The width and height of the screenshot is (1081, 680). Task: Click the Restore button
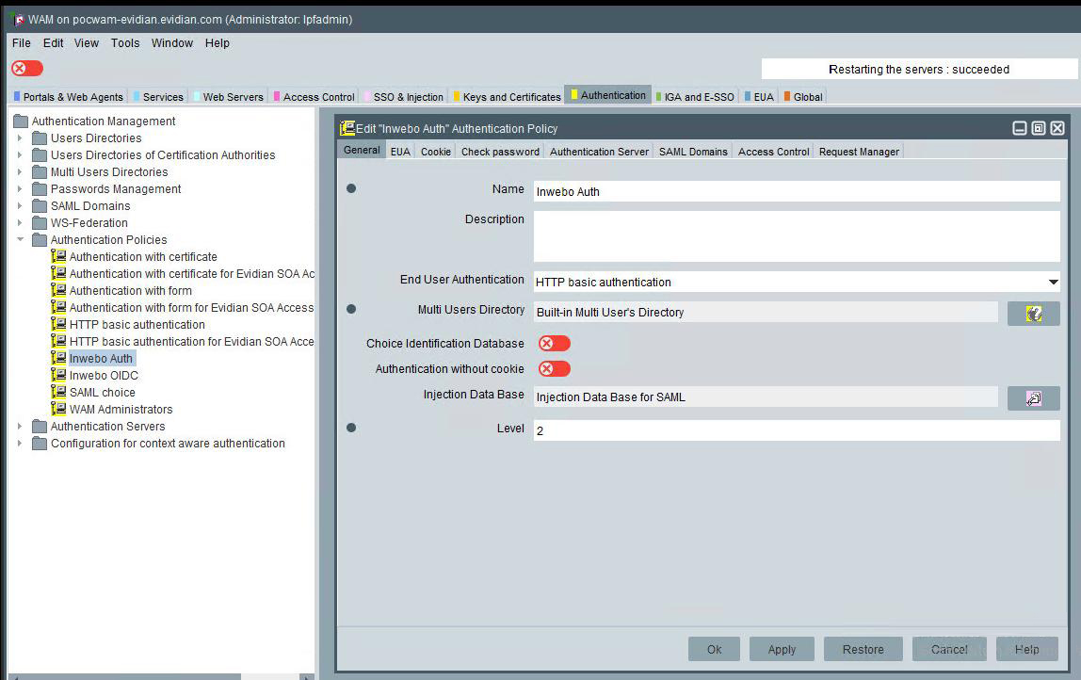click(x=863, y=649)
